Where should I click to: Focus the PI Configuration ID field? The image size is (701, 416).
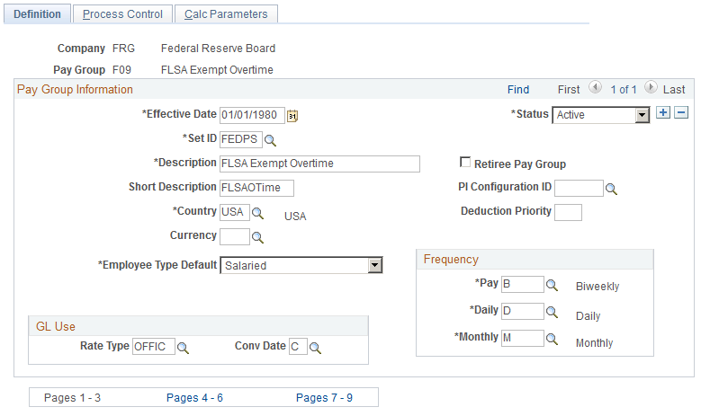579,188
